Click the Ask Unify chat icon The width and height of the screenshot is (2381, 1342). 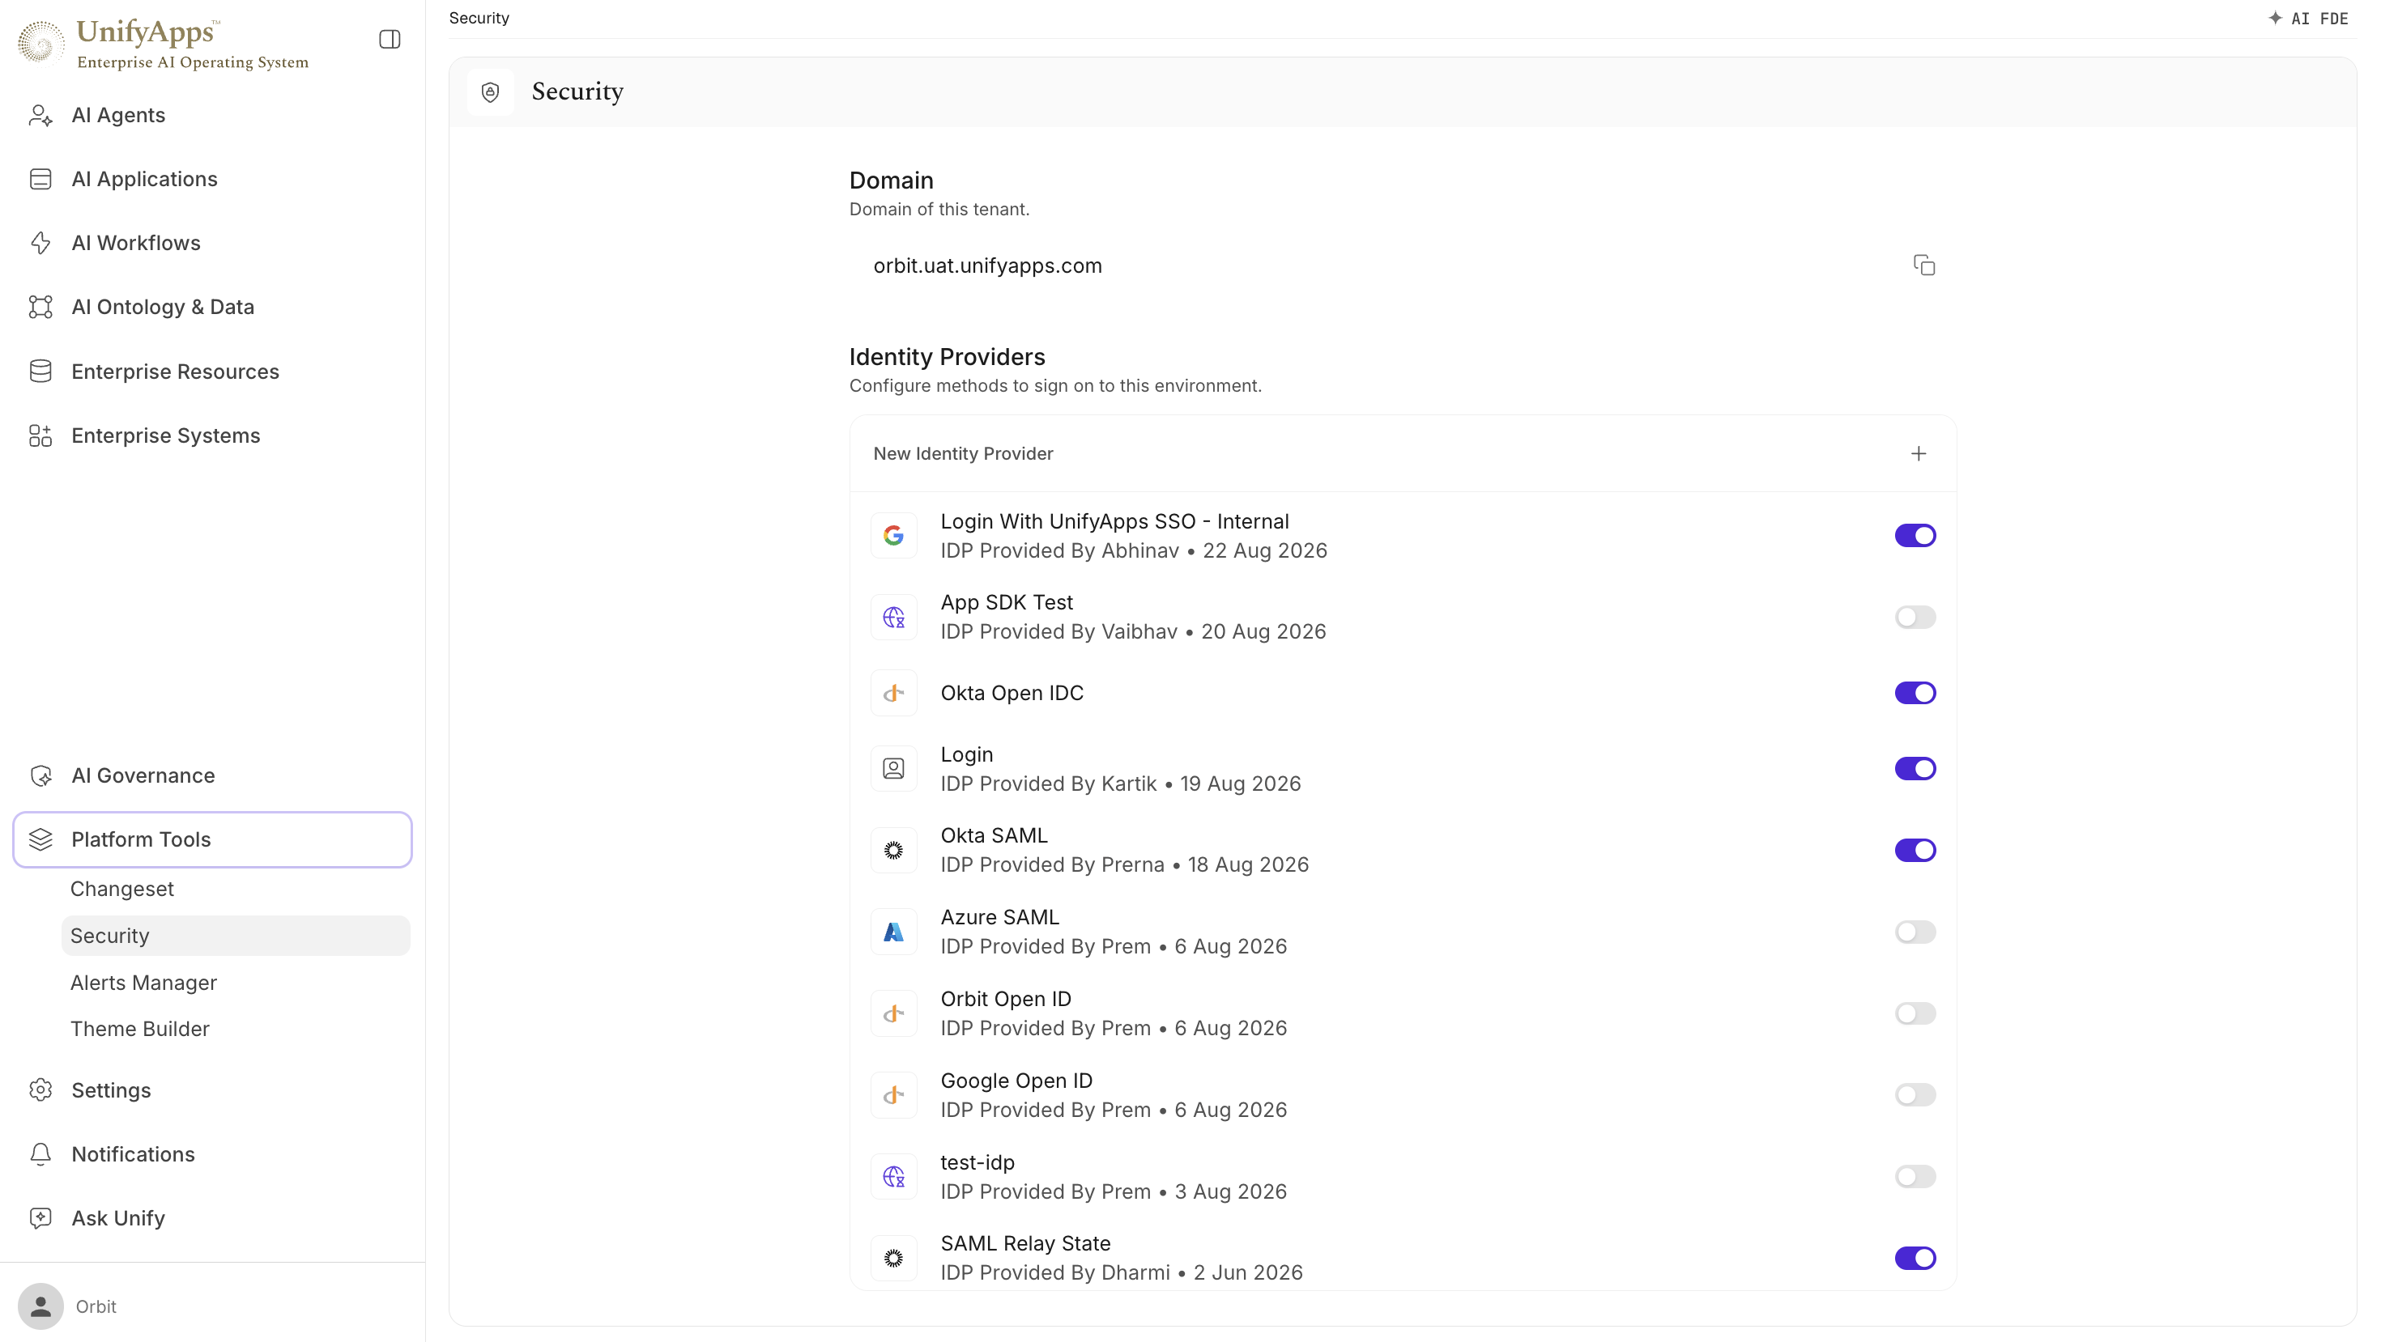[40, 1218]
